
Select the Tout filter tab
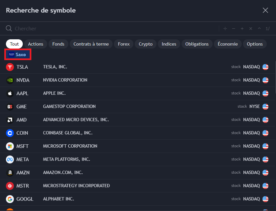click(14, 44)
